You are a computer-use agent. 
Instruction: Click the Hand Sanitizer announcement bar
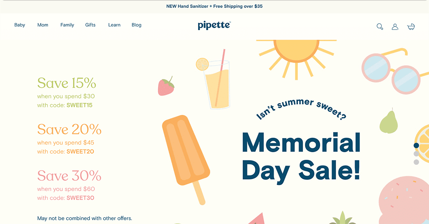coord(214,6)
